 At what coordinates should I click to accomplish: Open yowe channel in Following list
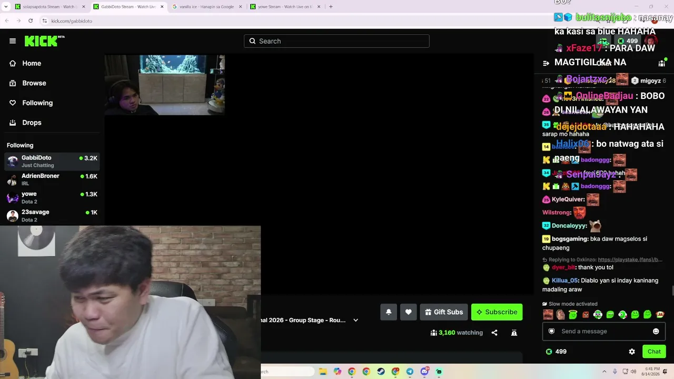52,197
